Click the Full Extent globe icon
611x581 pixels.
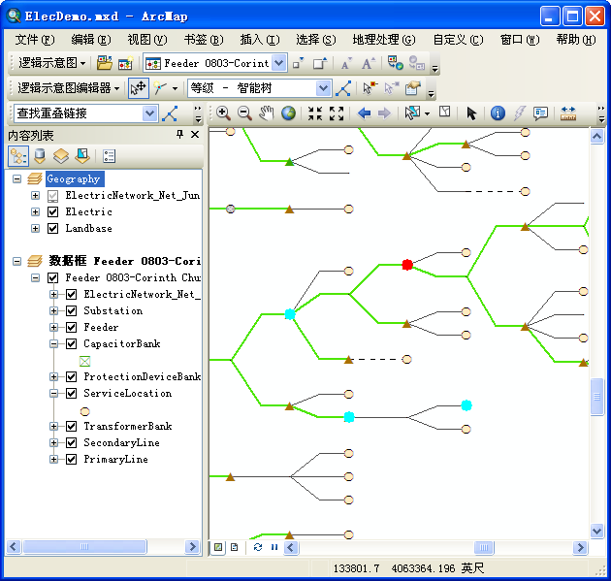tap(288, 113)
